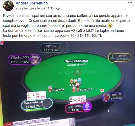The height and width of the screenshot is (126, 135).
Task: Click the Keep Calm avatar of ANDREXSORRE
Action: [87, 107]
